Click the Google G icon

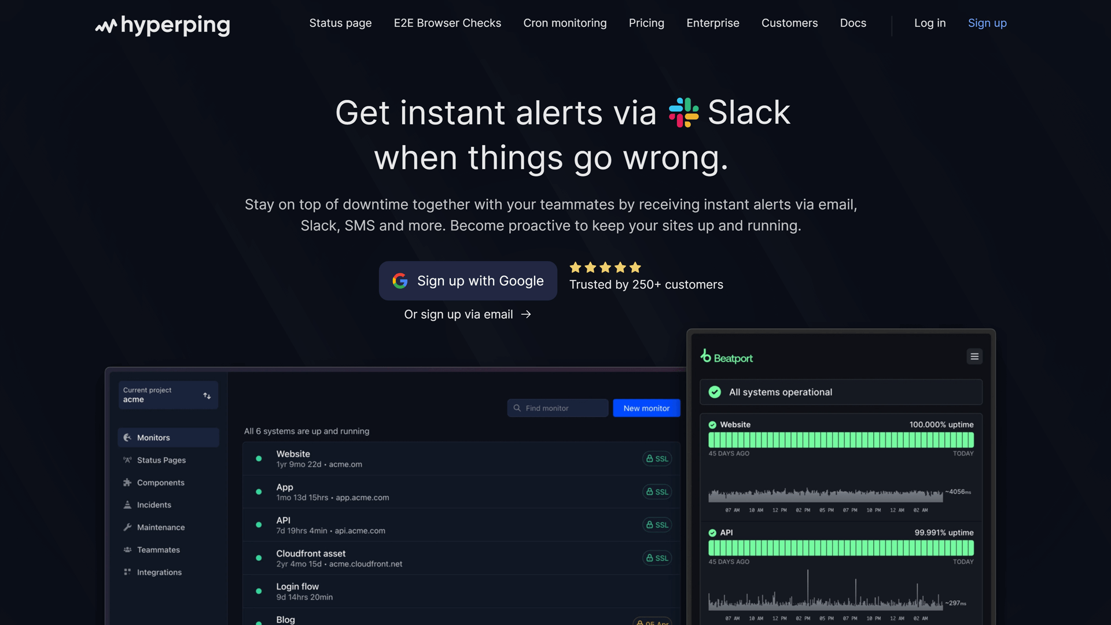[x=400, y=281]
